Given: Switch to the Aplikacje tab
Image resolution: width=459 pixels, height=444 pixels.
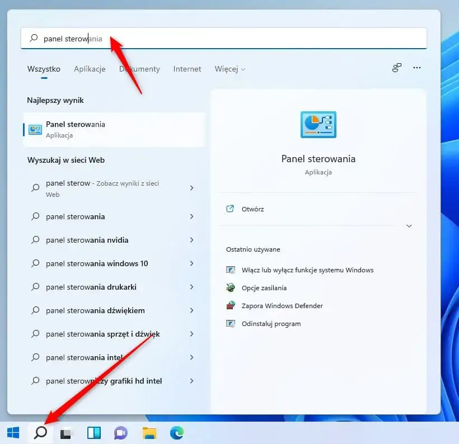Looking at the screenshot, I should [90, 69].
